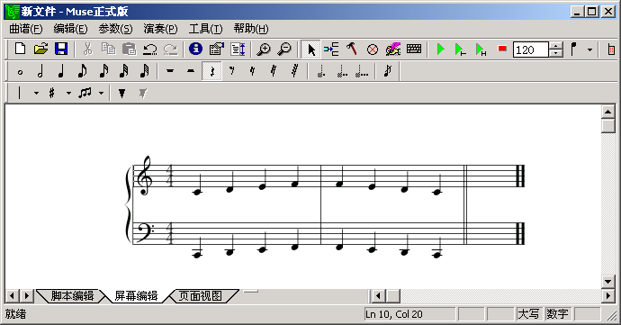Create a new score file
Screen dimensions: 621x325
(x=20, y=50)
